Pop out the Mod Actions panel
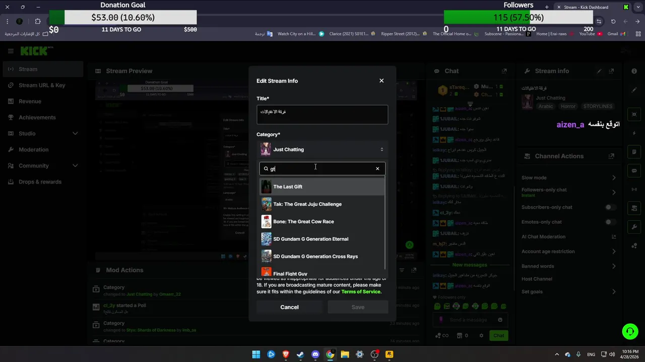Viewport: 645px width, 362px height. click(x=415, y=270)
